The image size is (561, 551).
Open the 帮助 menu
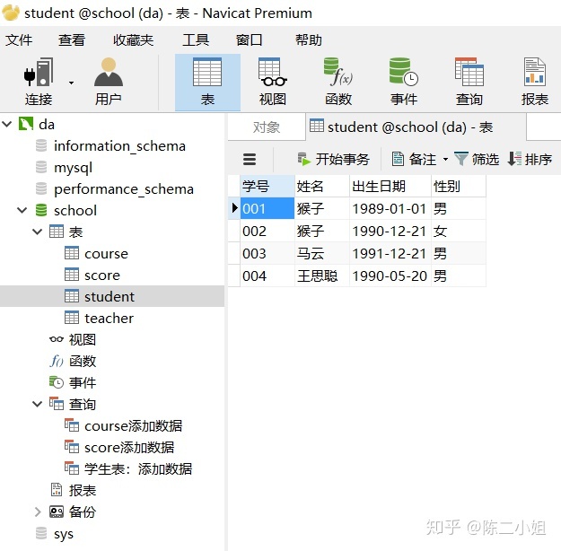pos(309,39)
